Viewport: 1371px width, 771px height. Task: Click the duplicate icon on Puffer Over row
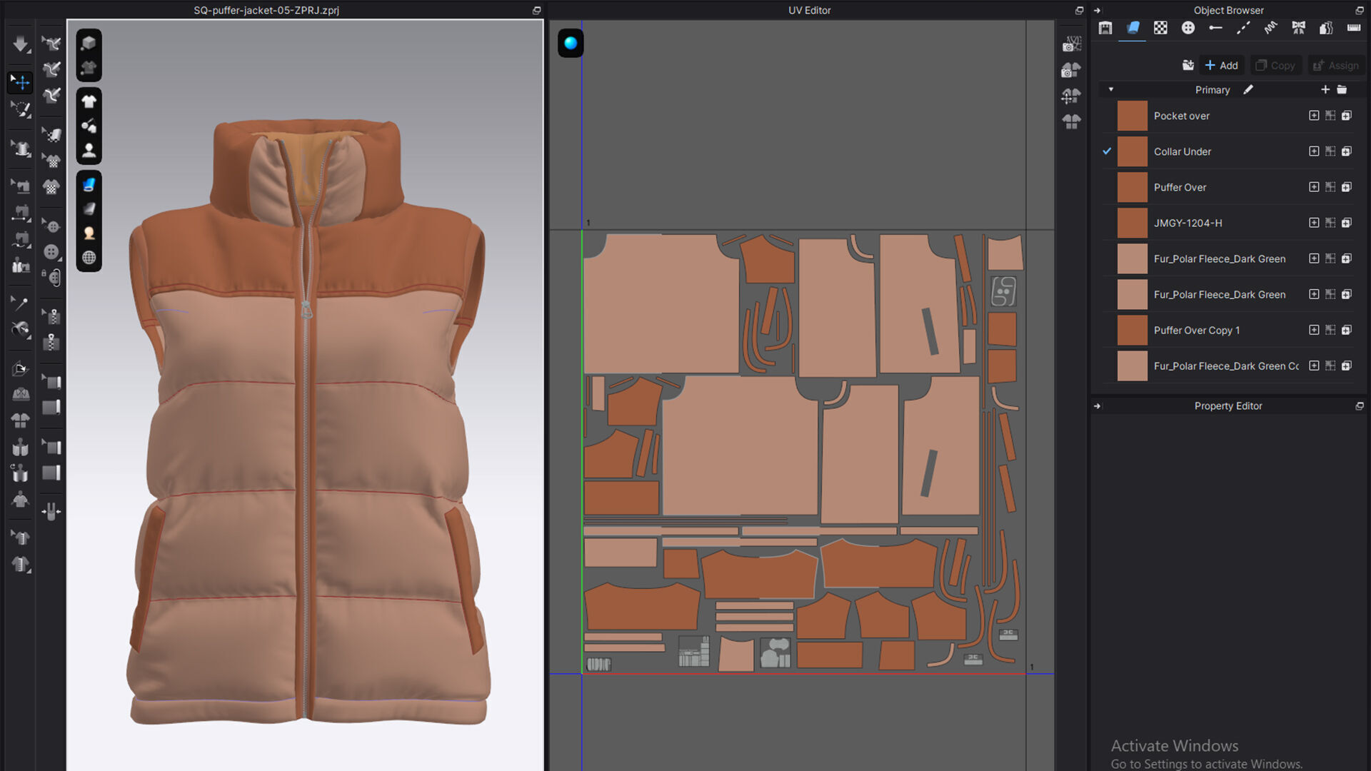click(1347, 187)
